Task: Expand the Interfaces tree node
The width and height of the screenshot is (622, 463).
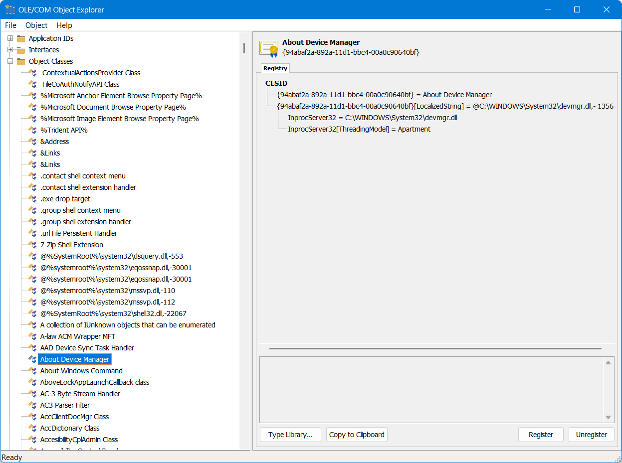Action: (x=10, y=50)
